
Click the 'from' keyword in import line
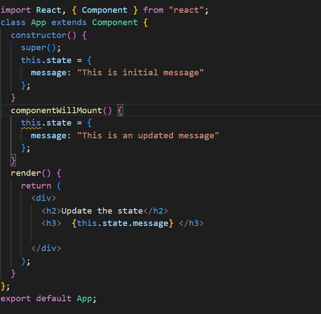(153, 10)
